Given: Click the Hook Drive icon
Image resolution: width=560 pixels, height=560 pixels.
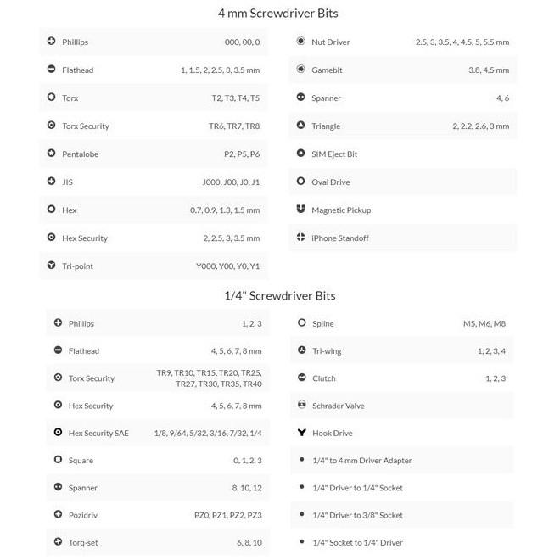Looking at the screenshot, I should pos(301,433).
